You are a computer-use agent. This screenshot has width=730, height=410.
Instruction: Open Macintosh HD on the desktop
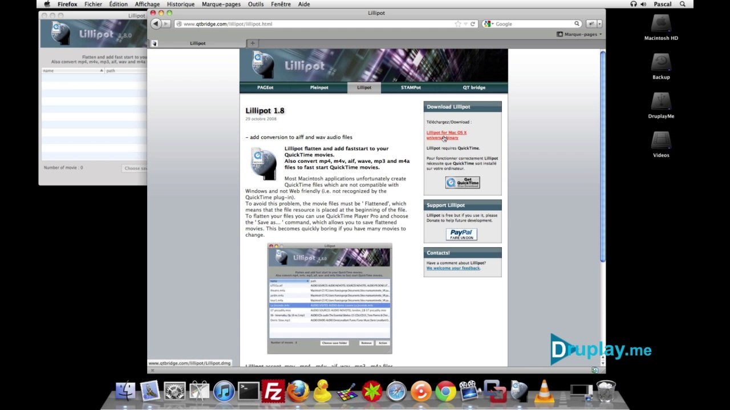[x=661, y=27]
